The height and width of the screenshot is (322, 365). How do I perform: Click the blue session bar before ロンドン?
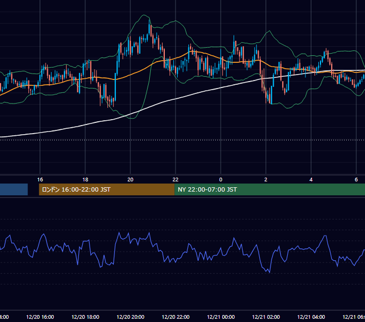(14, 189)
